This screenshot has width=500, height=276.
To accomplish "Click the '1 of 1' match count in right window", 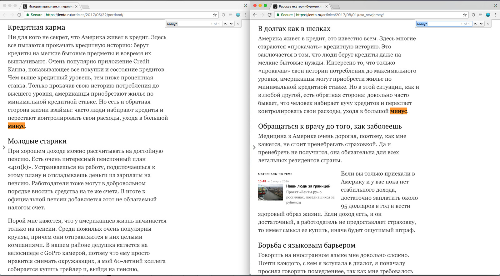I will 465,24.
